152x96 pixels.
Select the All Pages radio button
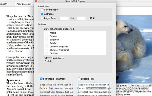[x=42, y=14]
